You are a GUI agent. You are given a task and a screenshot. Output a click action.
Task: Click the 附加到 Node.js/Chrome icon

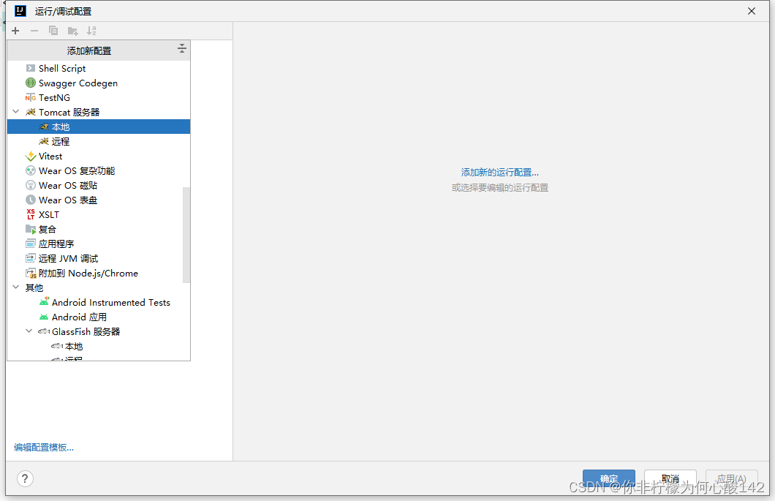click(x=31, y=273)
